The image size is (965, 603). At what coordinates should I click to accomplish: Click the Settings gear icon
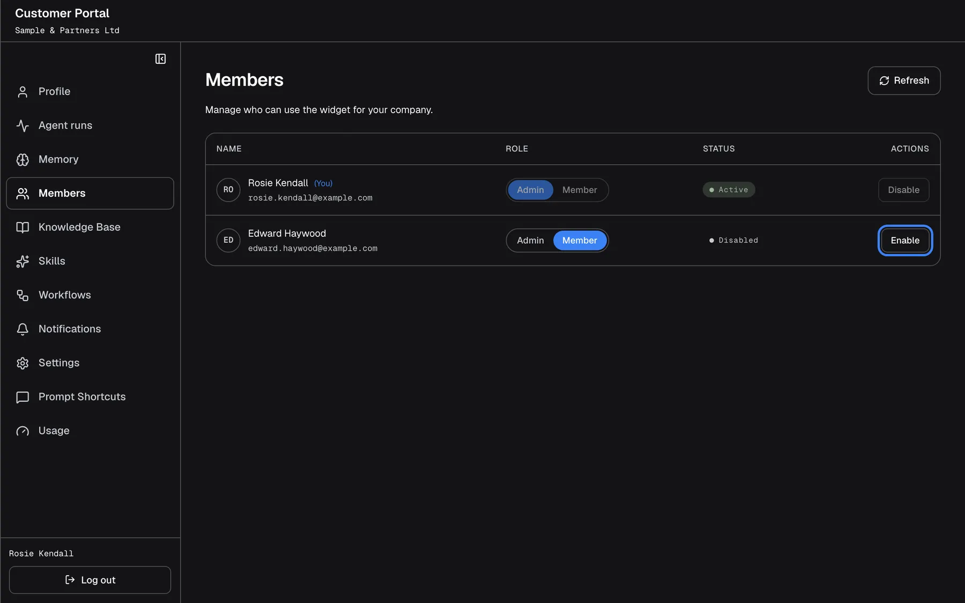23,363
